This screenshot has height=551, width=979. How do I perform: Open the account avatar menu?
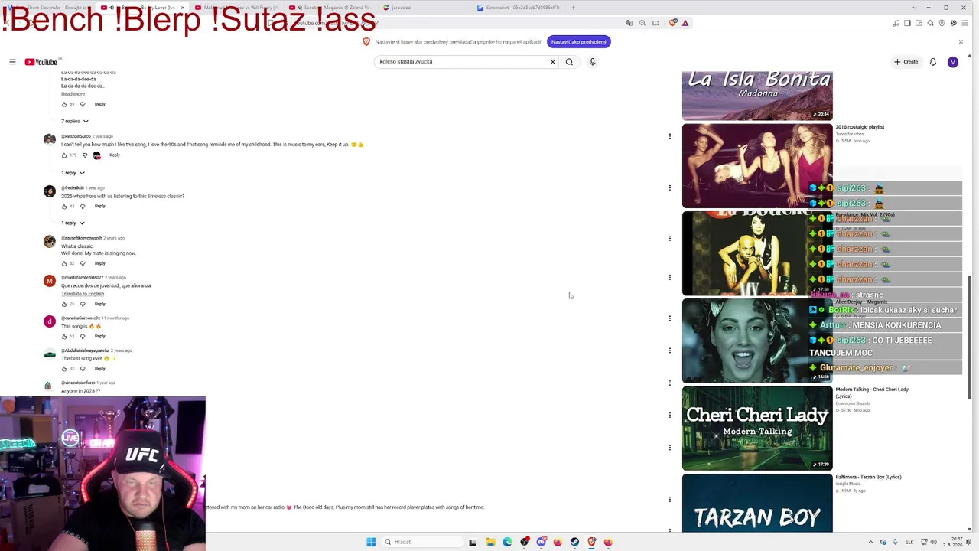[952, 62]
